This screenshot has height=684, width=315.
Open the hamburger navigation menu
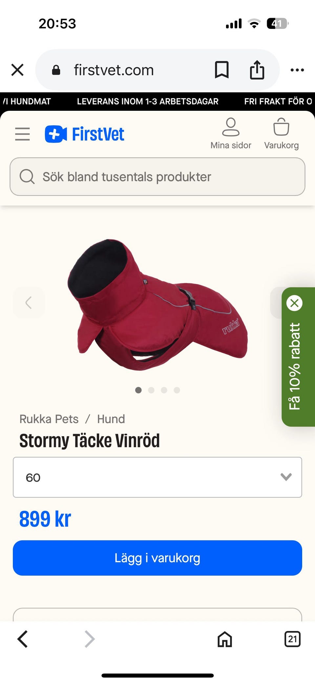tap(22, 134)
